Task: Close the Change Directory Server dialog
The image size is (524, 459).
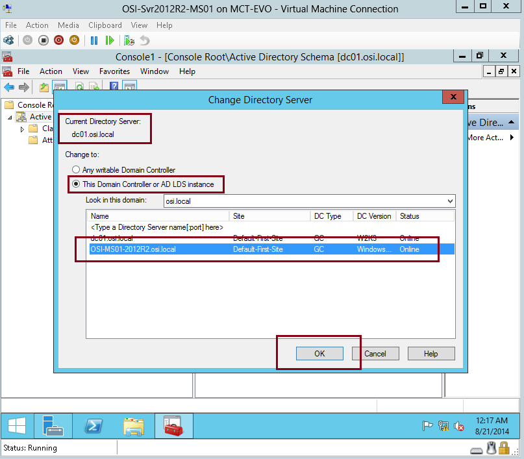Action: pos(453,97)
